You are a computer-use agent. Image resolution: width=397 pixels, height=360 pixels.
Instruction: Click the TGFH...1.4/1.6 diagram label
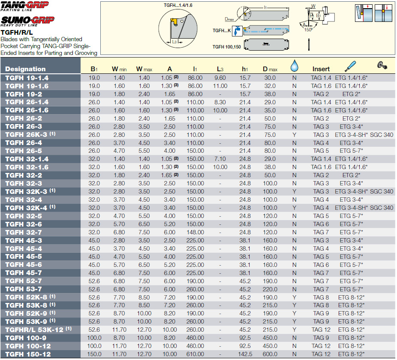[x=178, y=5]
